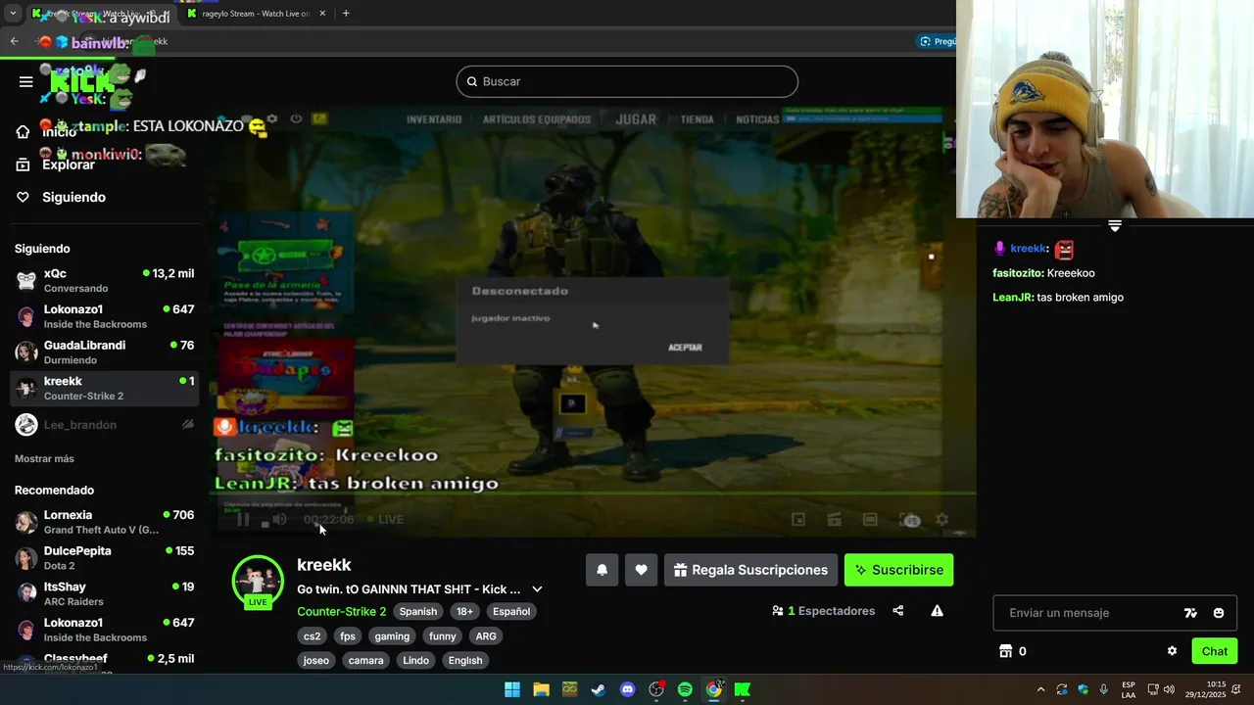Report stream via warning triangle icon
Viewport: 1254px width, 705px height.
(937, 611)
